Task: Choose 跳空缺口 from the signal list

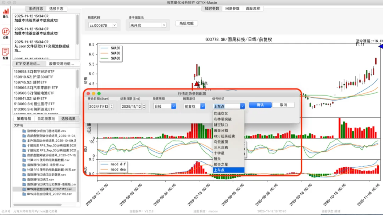Action: 229,125
